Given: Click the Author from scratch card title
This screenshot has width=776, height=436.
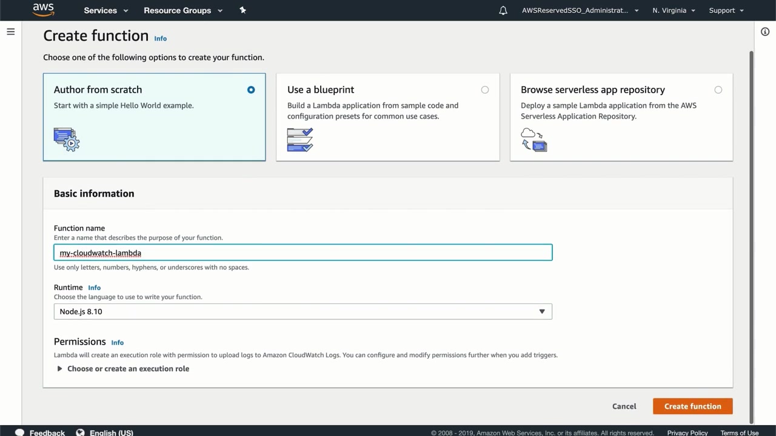Looking at the screenshot, I should pos(98,90).
